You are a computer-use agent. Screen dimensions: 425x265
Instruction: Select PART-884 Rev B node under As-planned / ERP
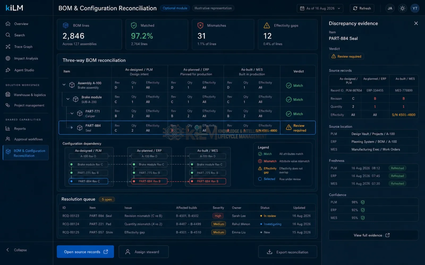(x=150, y=181)
